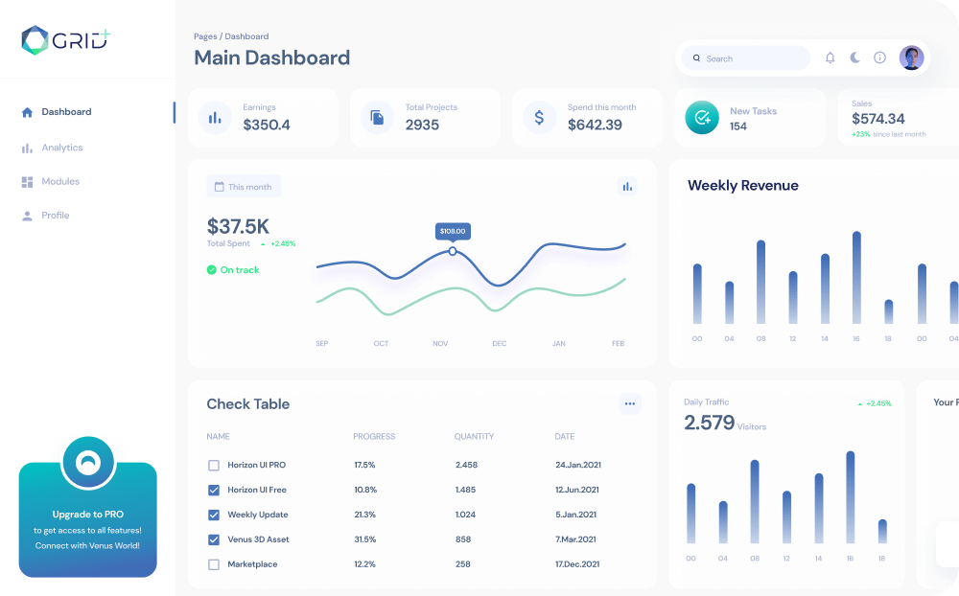Check the Horizon UI PRO checkbox
This screenshot has height=596, width=959.
(214, 466)
